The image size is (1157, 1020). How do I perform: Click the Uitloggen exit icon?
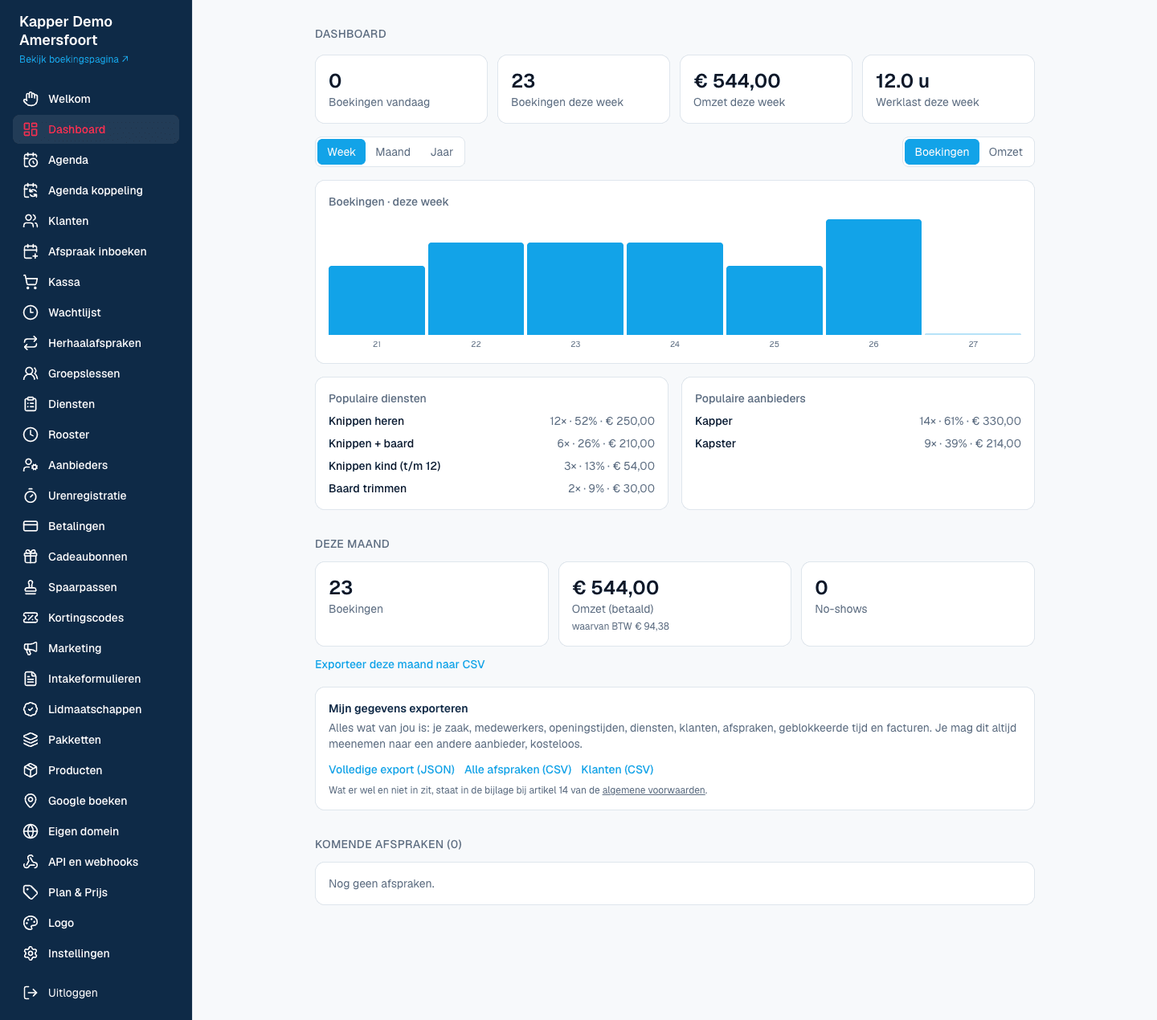point(31,993)
